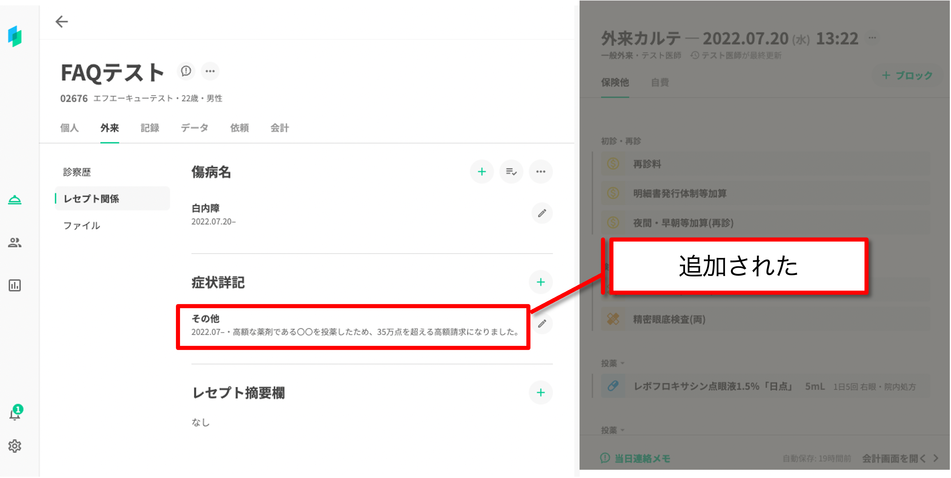Switch to the 個人 tab
951x478 pixels.
pyautogui.click(x=69, y=128)
